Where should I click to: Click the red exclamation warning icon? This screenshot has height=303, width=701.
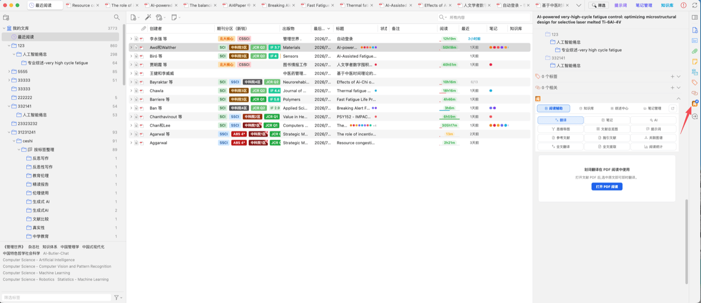tap(683, 5)
